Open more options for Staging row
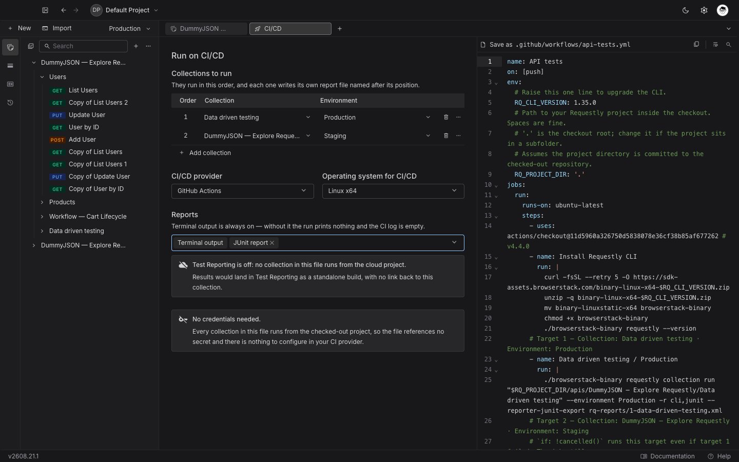The image size is (739, 462). 458,136
